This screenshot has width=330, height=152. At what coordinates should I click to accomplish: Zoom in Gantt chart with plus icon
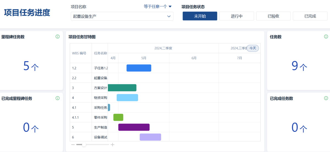112,145
